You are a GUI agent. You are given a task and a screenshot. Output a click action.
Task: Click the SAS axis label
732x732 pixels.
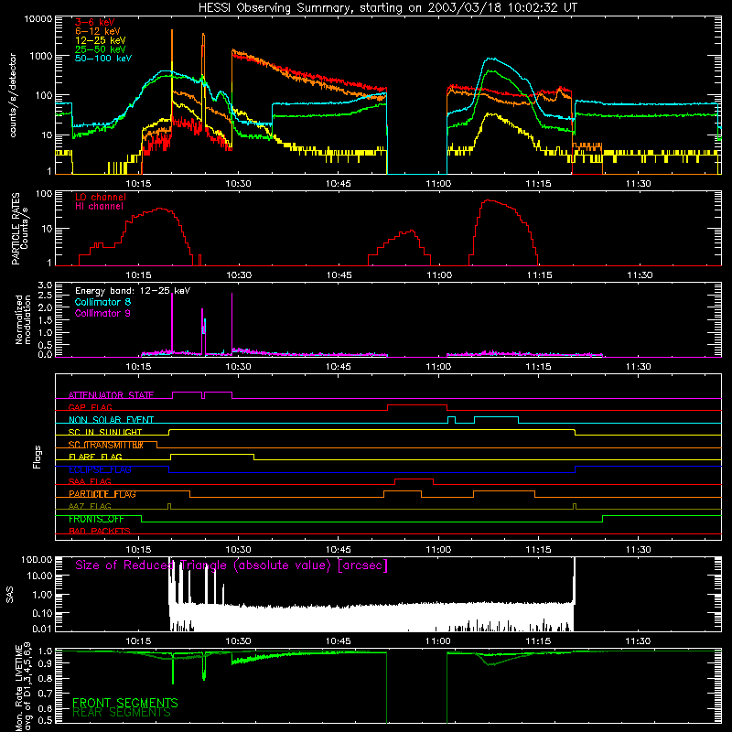(10, 595)
